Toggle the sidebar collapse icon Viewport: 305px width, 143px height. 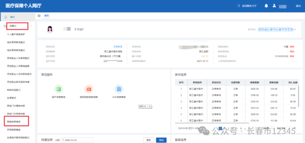point(39,16)
